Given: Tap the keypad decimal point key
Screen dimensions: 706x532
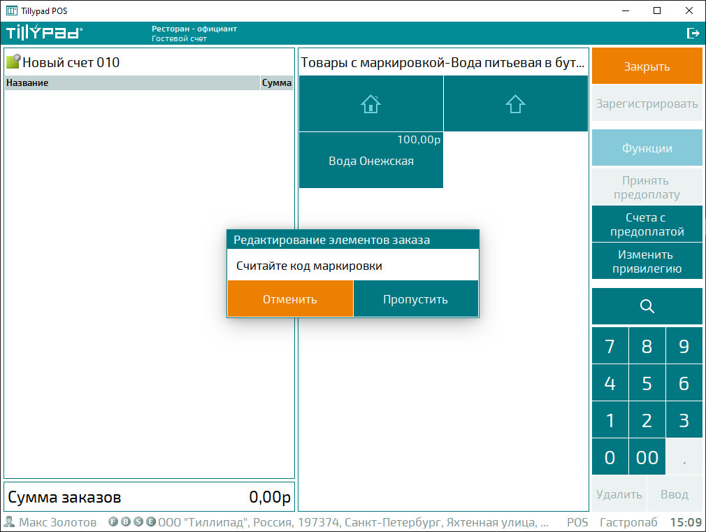Looking at the screenshot, I should [684, 456].
